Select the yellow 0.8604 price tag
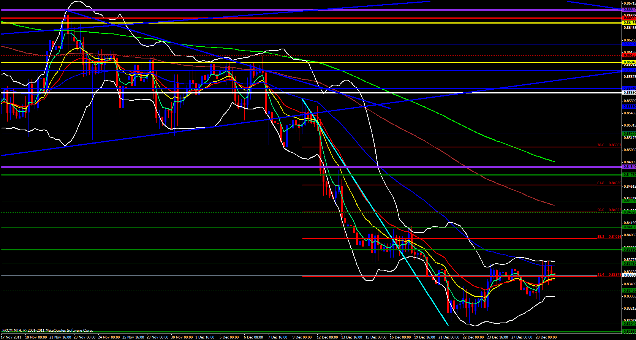Viewport: 636px width, 340px height. tap(628, 62)
